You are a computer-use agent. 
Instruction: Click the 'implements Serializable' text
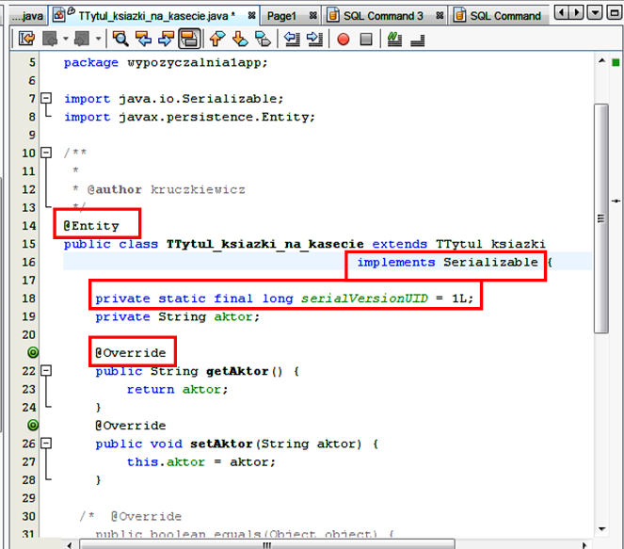(x=447, y=262)
